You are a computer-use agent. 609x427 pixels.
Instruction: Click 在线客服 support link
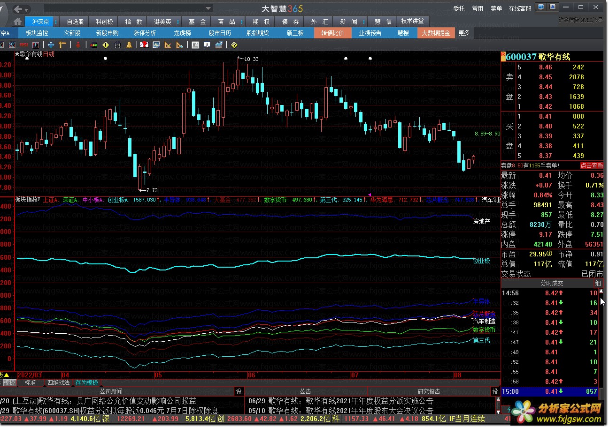coord(520,8)
